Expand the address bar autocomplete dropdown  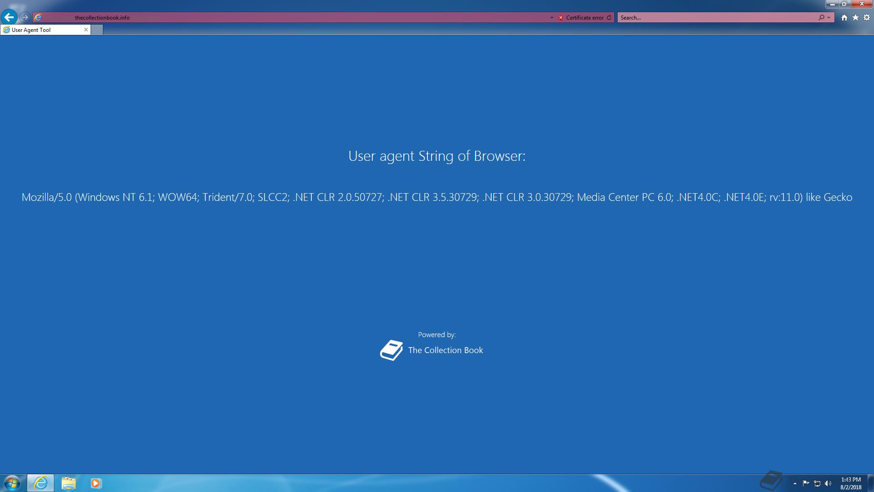(x=552, y=18)
